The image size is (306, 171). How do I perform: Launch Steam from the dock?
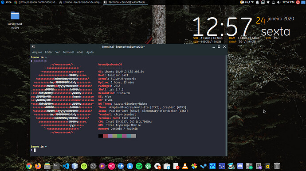204,166
